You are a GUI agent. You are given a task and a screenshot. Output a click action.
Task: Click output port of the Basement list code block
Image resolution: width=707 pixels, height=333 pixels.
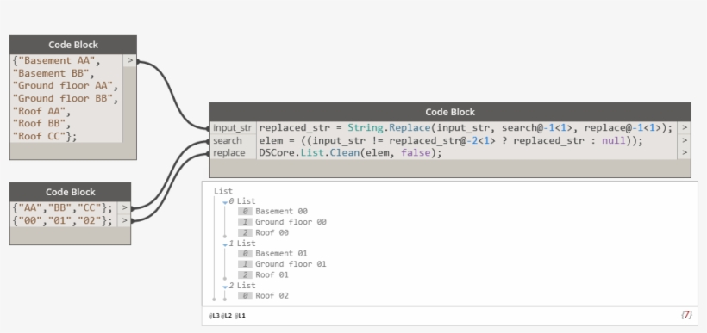tap(130, 61)
